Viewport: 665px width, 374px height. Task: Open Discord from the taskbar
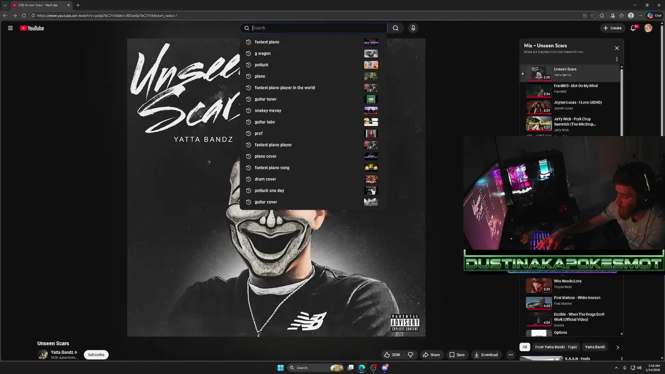385,368
